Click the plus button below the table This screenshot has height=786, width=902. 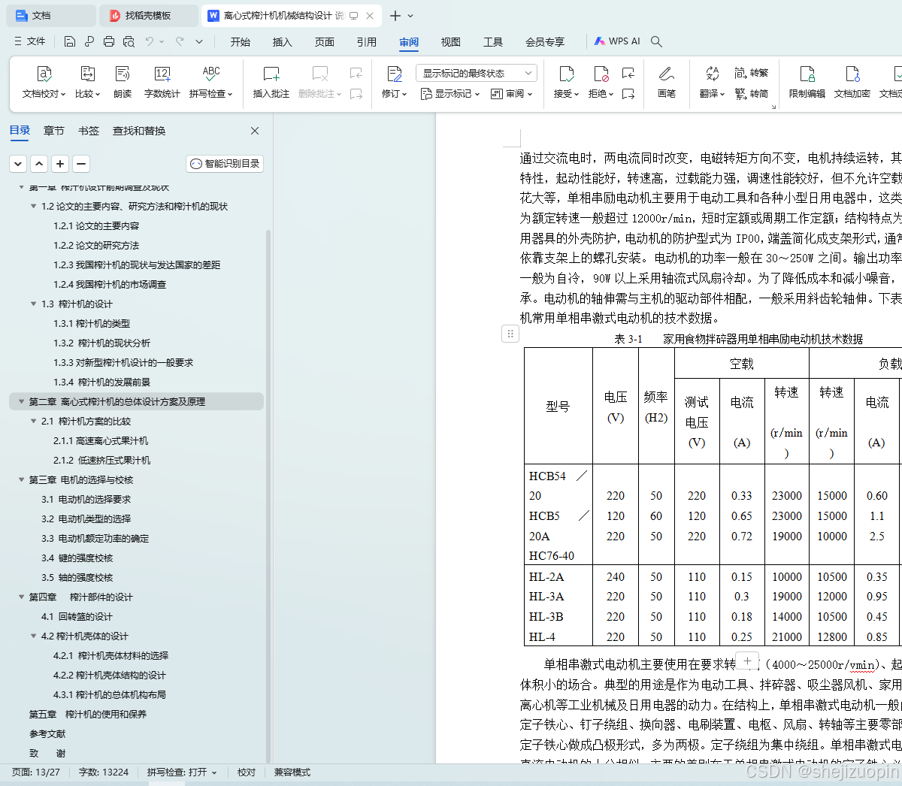click(747, 661)
